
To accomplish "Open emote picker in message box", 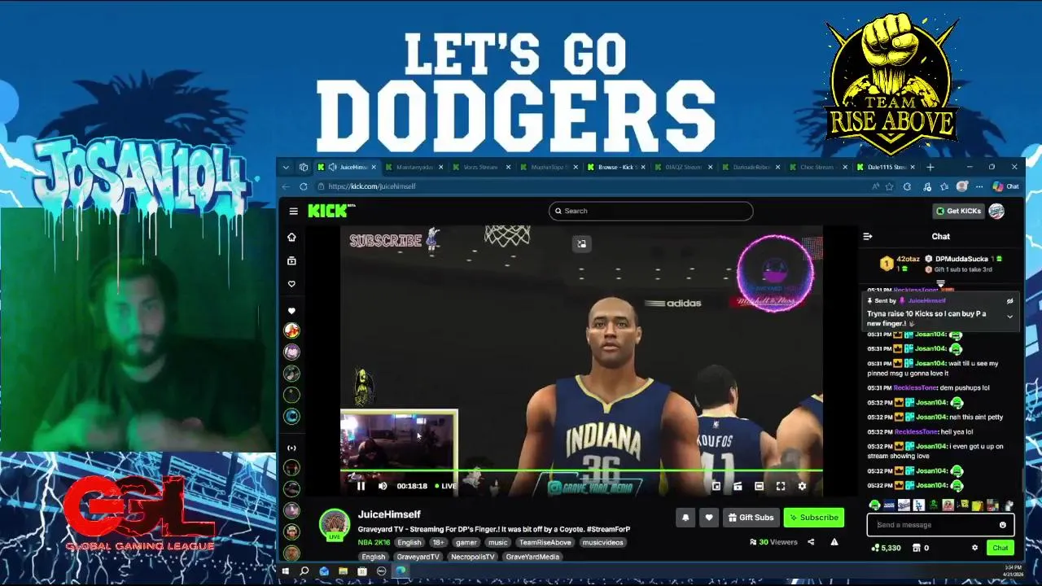I will (1003, 525).
